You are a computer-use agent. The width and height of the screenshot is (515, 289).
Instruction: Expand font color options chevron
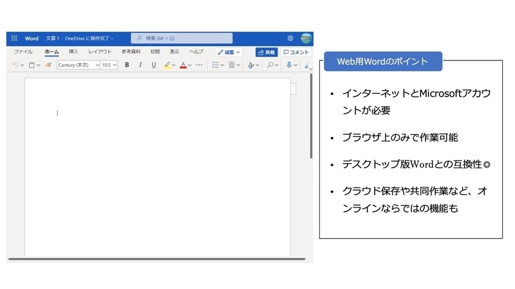click(190, 66)
